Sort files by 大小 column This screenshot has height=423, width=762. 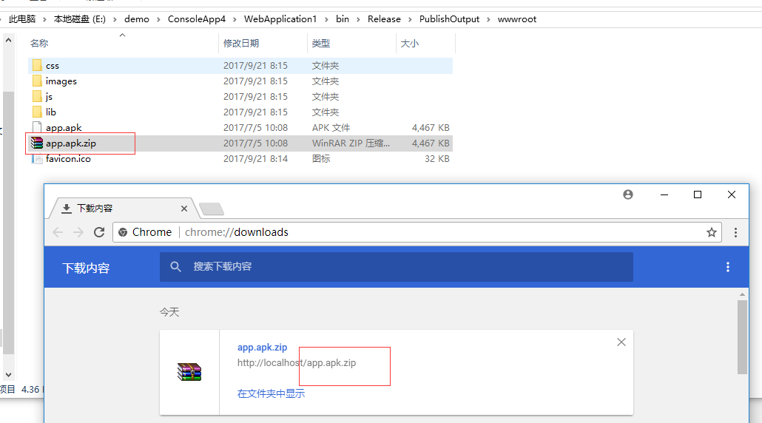pos(409,43)
